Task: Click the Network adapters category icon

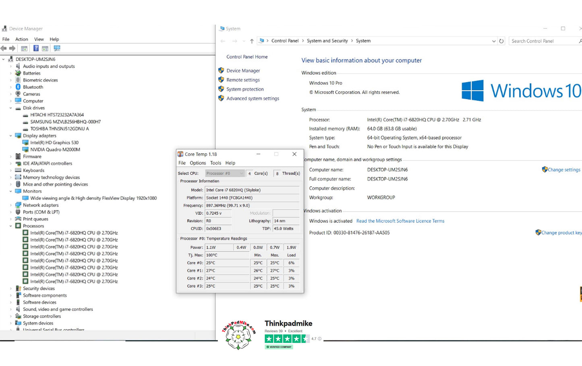Action: point(18,205)
